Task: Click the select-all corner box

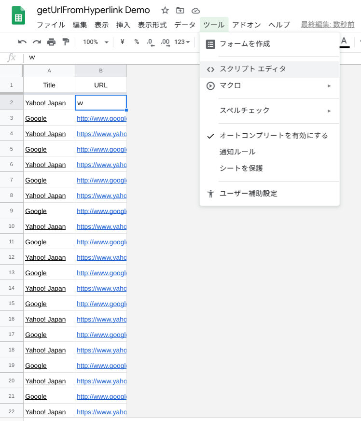Action: click(11, 70)
